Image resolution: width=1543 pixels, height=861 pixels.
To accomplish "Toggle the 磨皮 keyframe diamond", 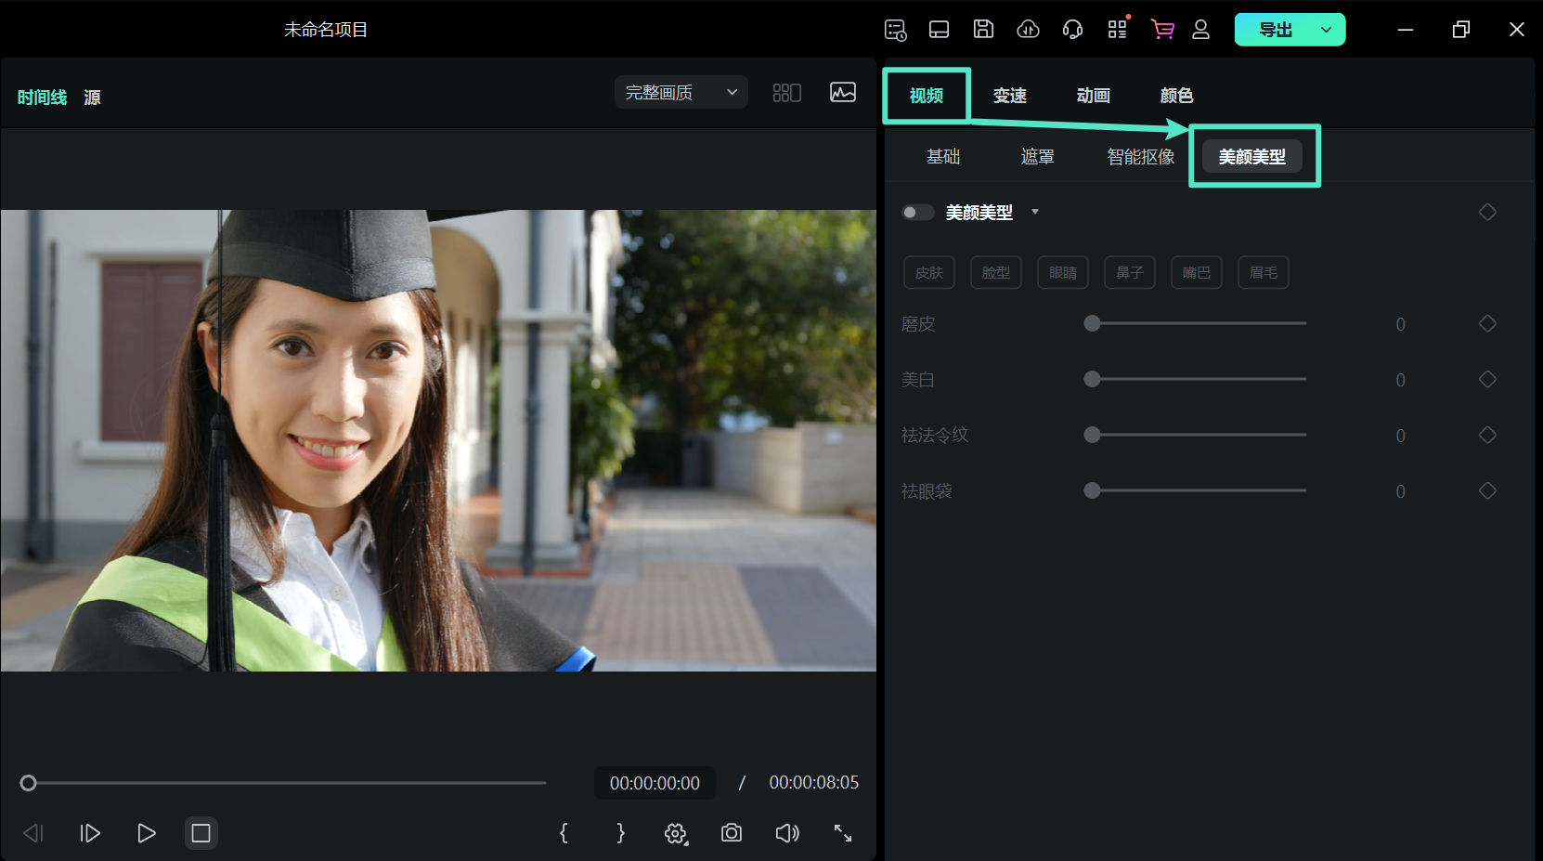I will coord(1487,323).
